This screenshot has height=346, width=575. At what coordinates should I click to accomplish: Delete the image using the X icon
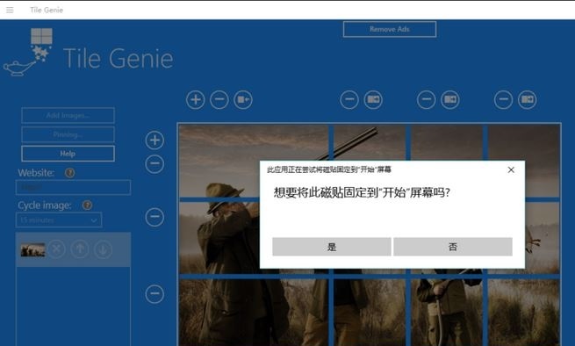tap(56, 249)
